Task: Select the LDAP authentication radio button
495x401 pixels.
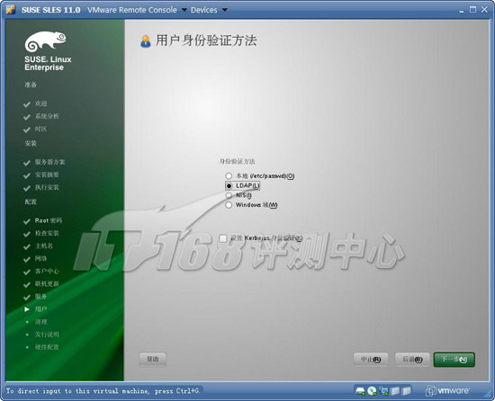Action: pos(229,186)
